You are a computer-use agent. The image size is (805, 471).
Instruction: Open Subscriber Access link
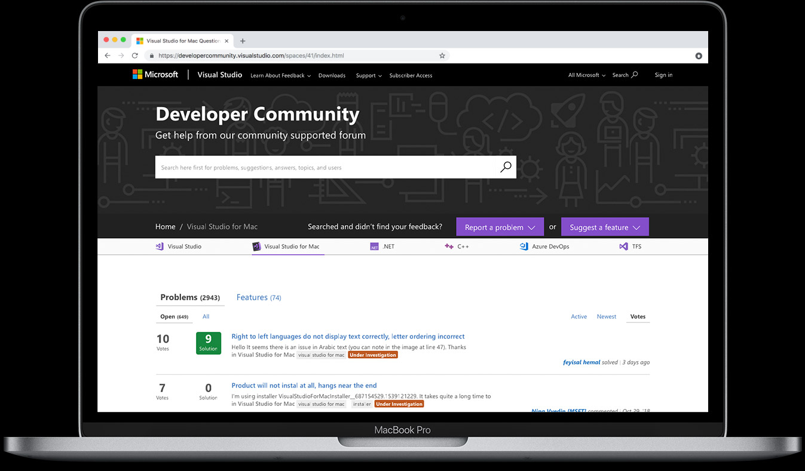411,75
